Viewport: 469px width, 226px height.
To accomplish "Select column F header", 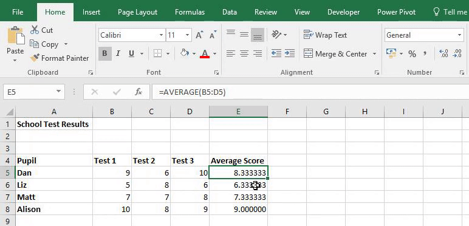I will pos(287,112).
